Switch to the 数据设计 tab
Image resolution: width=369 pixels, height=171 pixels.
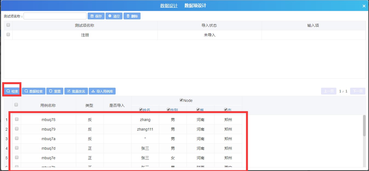tap(169, 6)
